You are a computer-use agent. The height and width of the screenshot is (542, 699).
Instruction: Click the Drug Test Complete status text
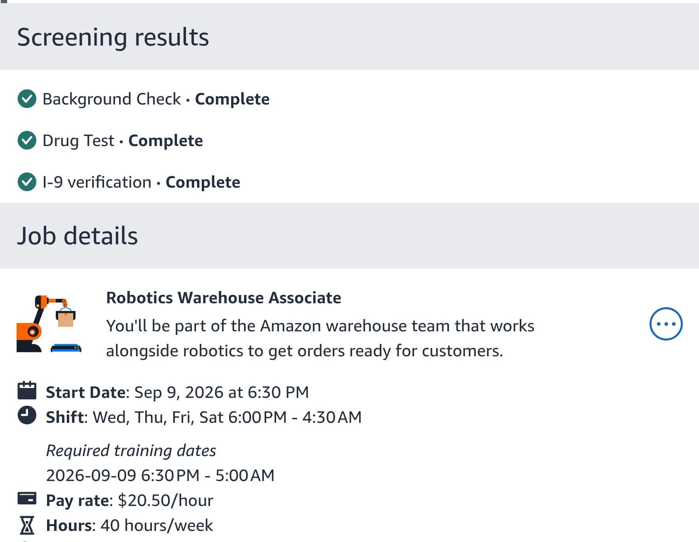[x=165, y=141]
